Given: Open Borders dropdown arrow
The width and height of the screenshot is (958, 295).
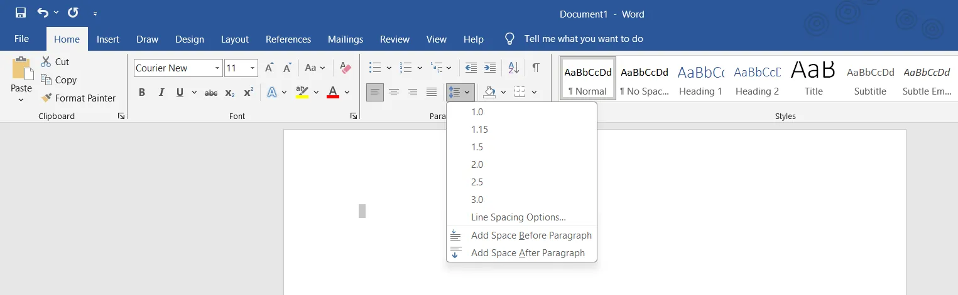Looking at the screenshot, I should click(x=534, y=92).
